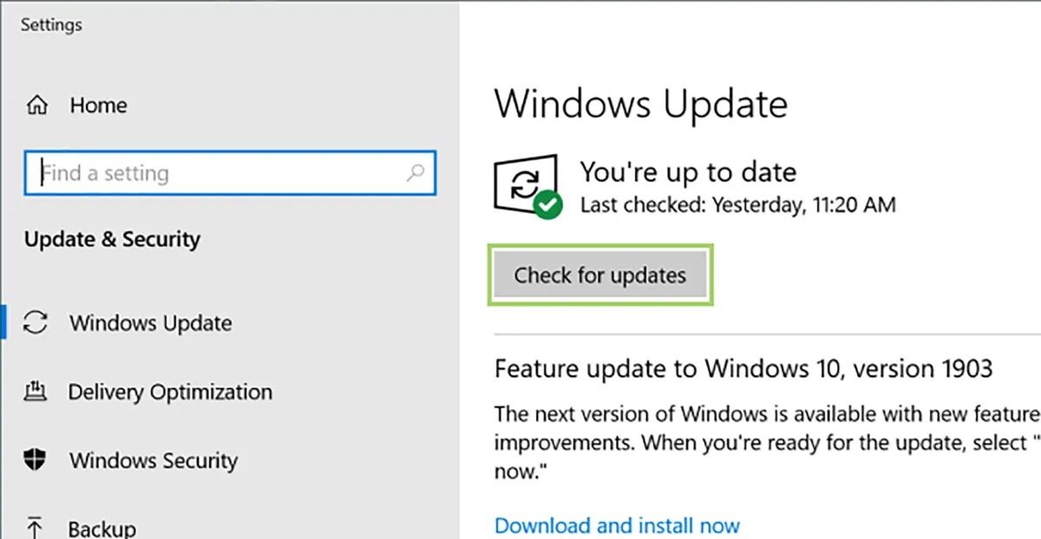This screenshot has height=539, width=1041.
Task: Click the Windows Update page title
Action: click(641, 104)
